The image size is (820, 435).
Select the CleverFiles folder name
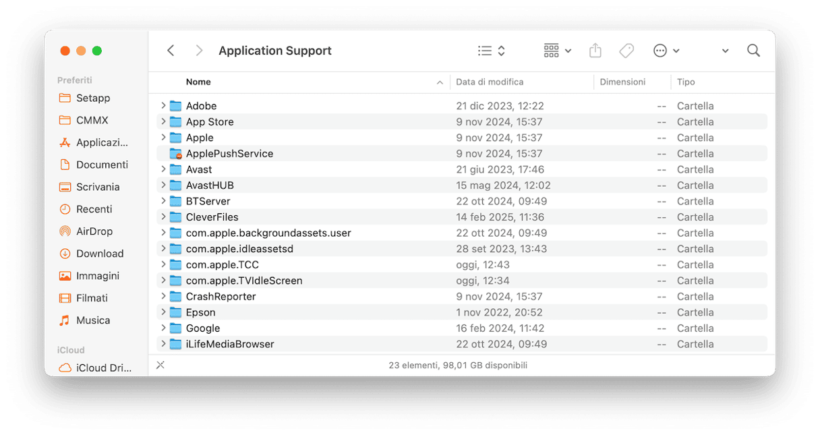tap(212, 217)
